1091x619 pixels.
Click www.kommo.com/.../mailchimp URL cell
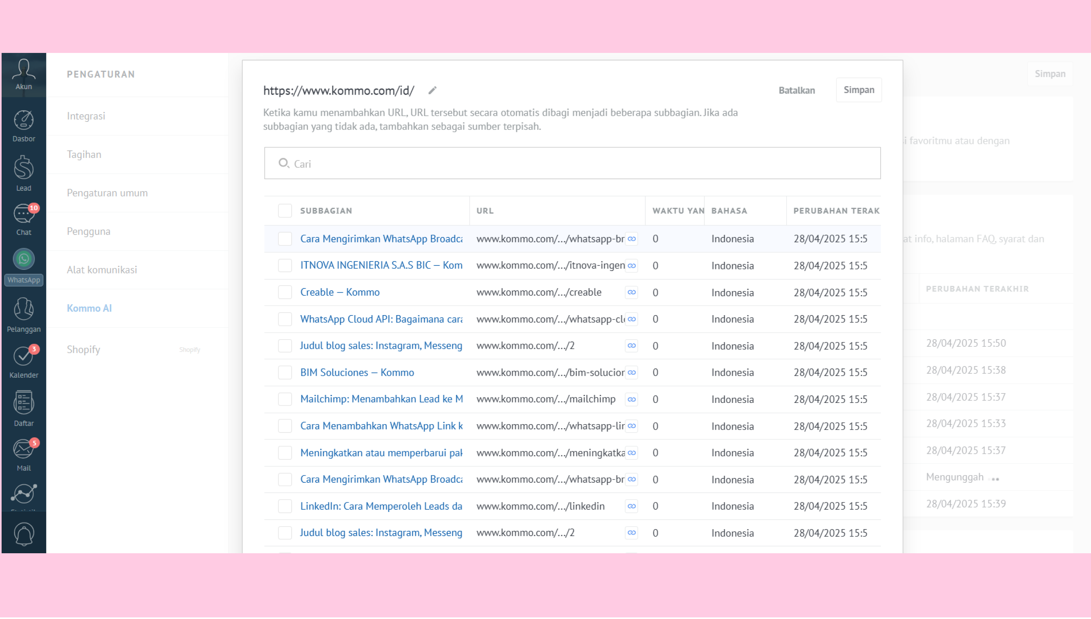[546, 399]
